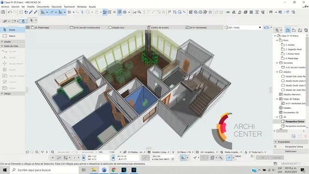Click the magnifier find and select icon
The width and height of the screenshot is (309, 174).
[x=140, y=12]
